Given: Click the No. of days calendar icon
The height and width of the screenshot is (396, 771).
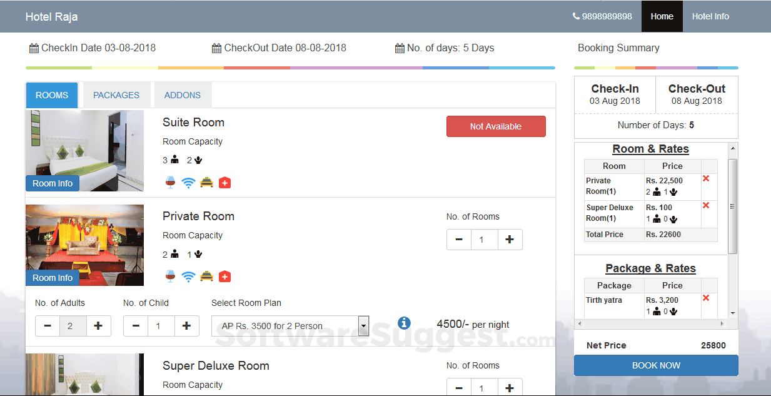Looking at the screenshot, I should click(400, 48).
